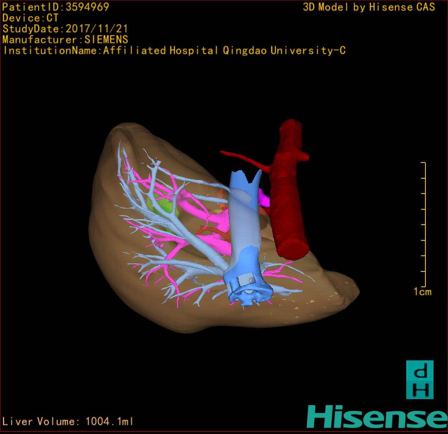
Task: Click the InstitutionName Qingdao University text
Action: click(x=174, y=51)
